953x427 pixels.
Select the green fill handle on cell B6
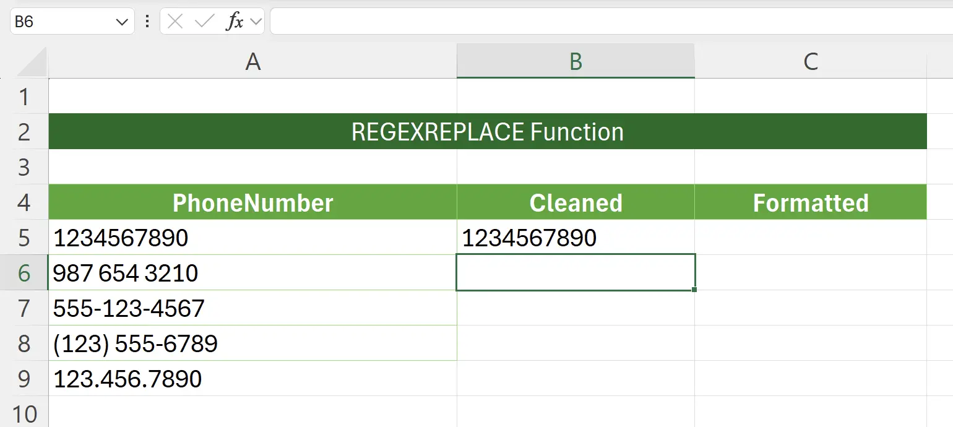[694, 288]
